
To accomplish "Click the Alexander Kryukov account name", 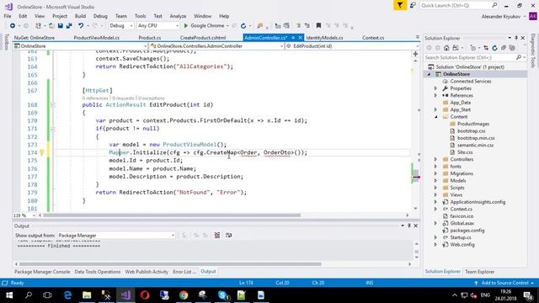I will point(501,17).
